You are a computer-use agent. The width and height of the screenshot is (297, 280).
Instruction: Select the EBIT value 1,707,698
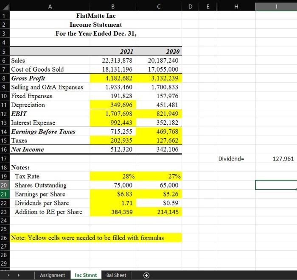coord(113,114)
